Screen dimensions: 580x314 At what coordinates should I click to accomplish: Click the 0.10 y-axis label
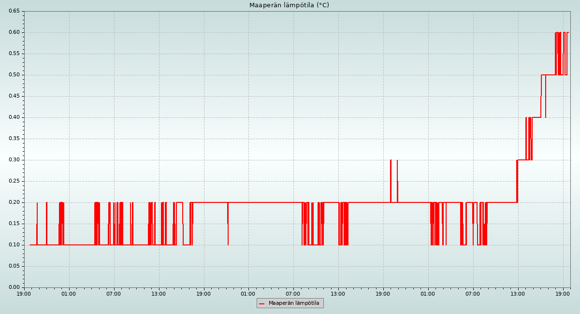click(x=14, y=245)
